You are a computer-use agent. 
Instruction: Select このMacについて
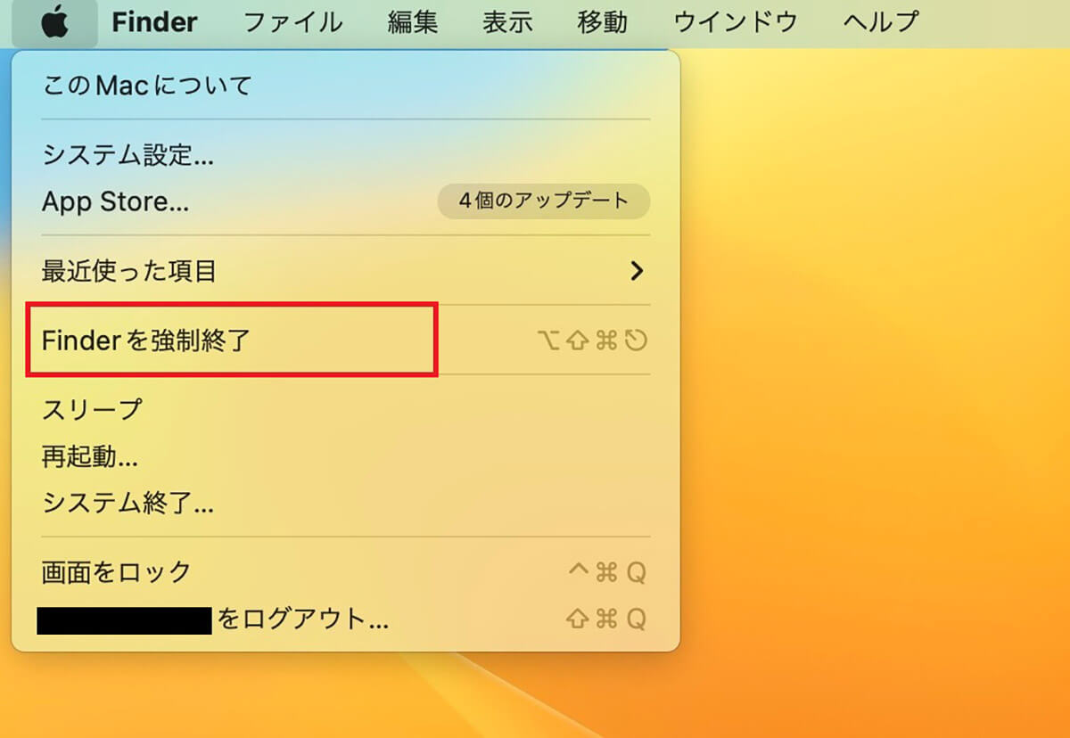coord(346,86)
